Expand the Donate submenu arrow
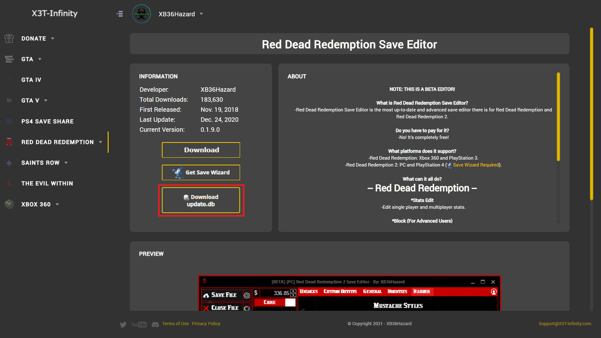This screenshot has width=601, height=338. coord(53,38)
